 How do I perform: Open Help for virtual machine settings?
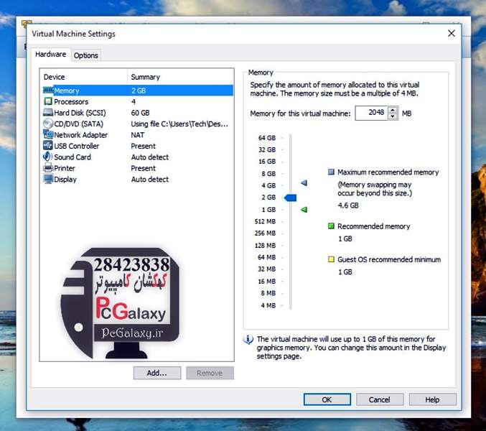(x=432, y=399)
